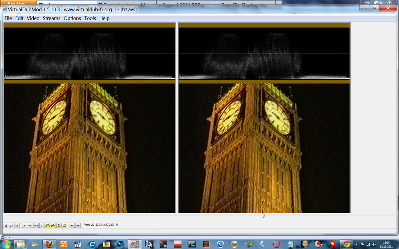Viewport: 399px width, 249px height.
Task: Open the red X taskbar icon
Action: pos(333,244)
